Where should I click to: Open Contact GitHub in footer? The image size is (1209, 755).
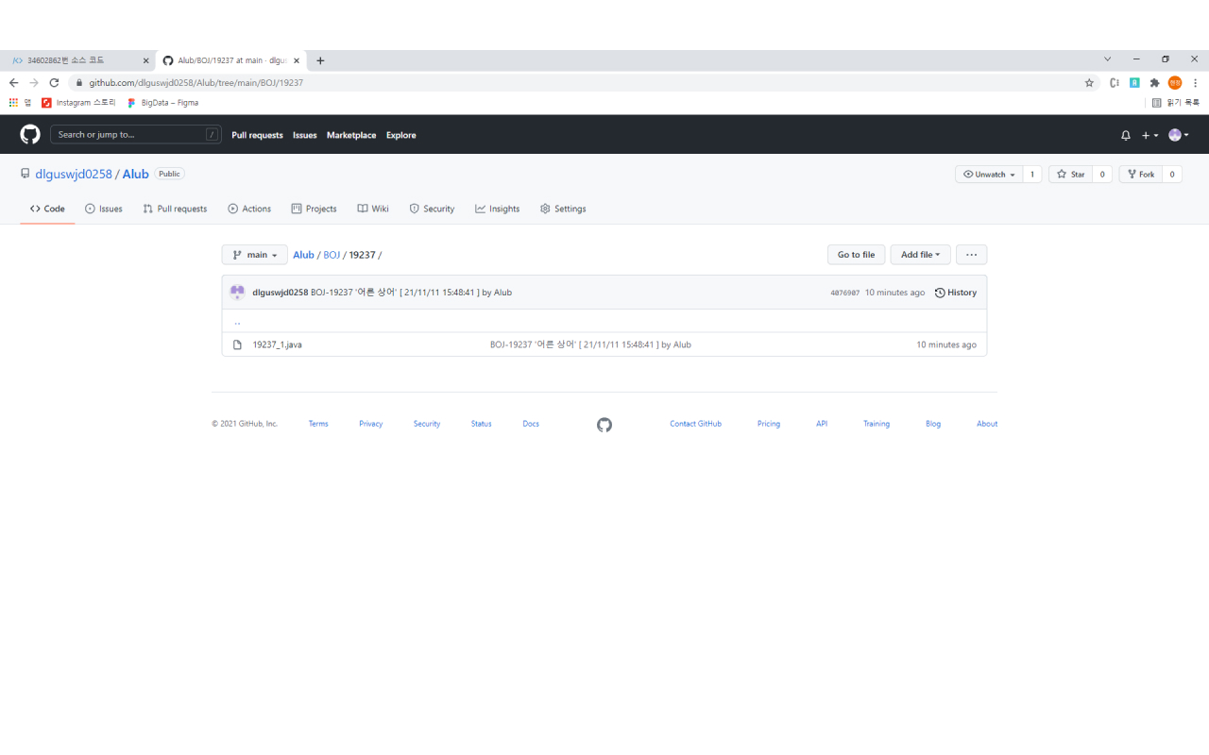(695, 424)
